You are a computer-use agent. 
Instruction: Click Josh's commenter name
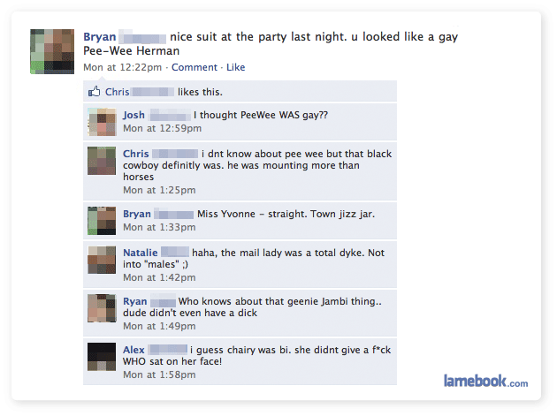point(134,115)
